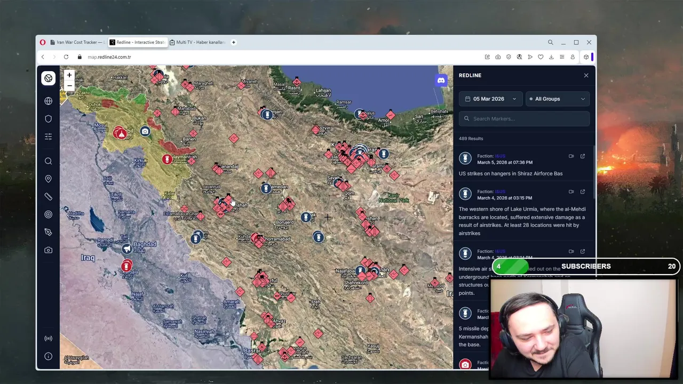
Task: Open video for the Lake Urmia strike entry
Action: tap(571, 191)
